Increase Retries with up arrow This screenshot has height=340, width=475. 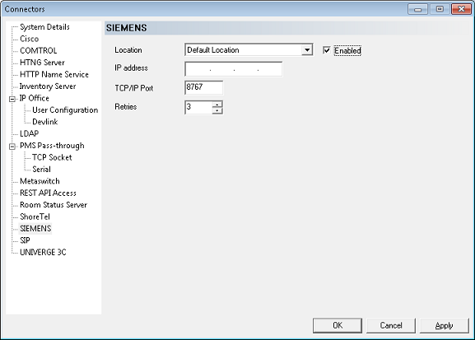(217, 105)
